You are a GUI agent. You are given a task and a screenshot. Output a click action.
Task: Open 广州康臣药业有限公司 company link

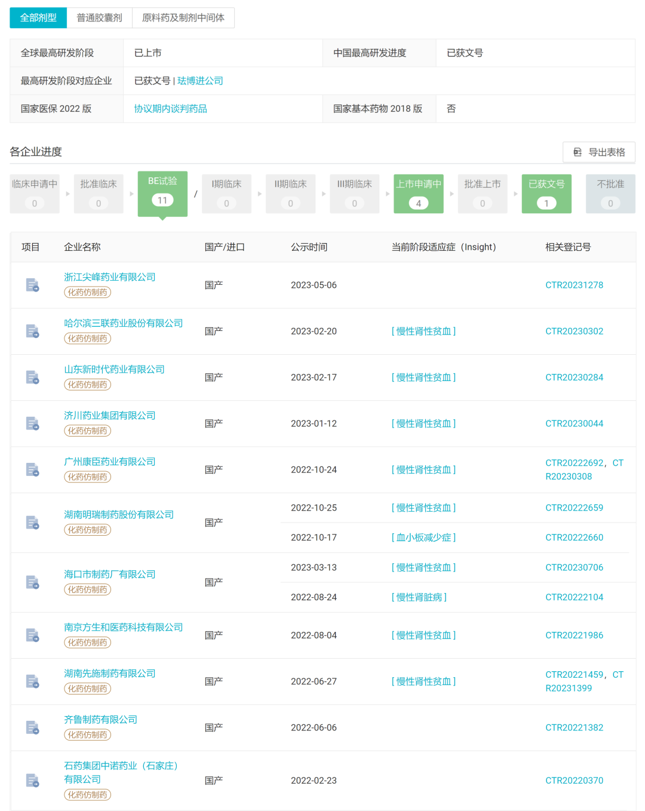110,462
